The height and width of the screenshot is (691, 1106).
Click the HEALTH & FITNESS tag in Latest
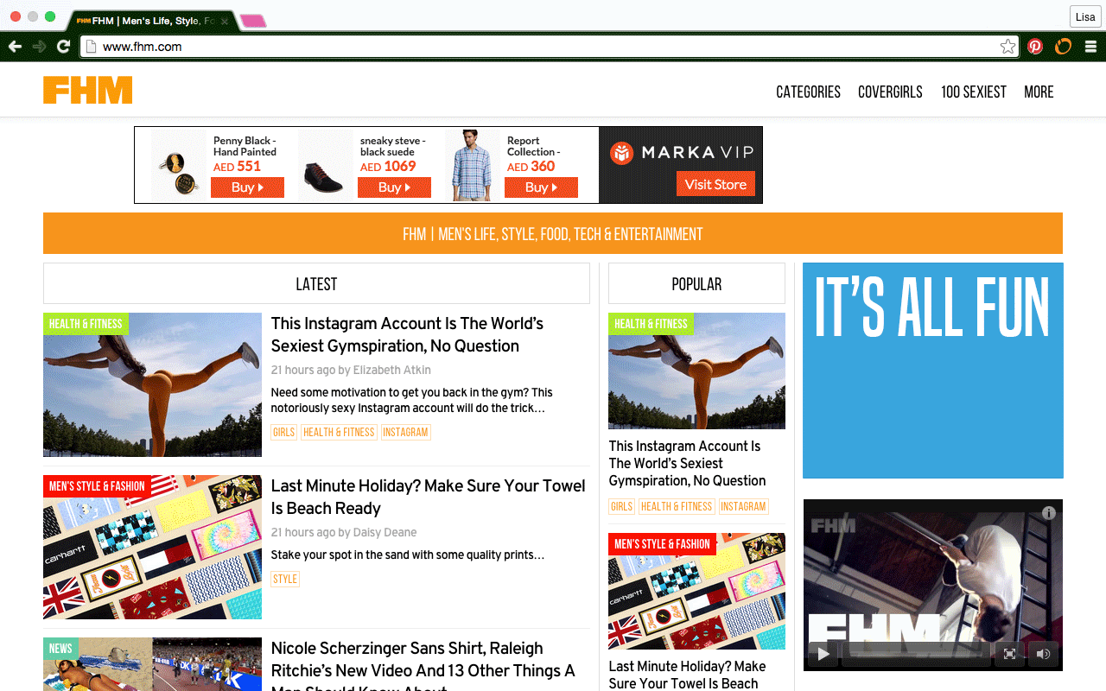339,432
